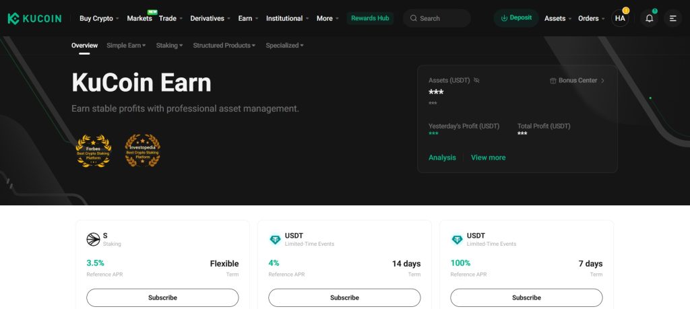Open the Simple Earn tab menu

(x=126, y=45)
